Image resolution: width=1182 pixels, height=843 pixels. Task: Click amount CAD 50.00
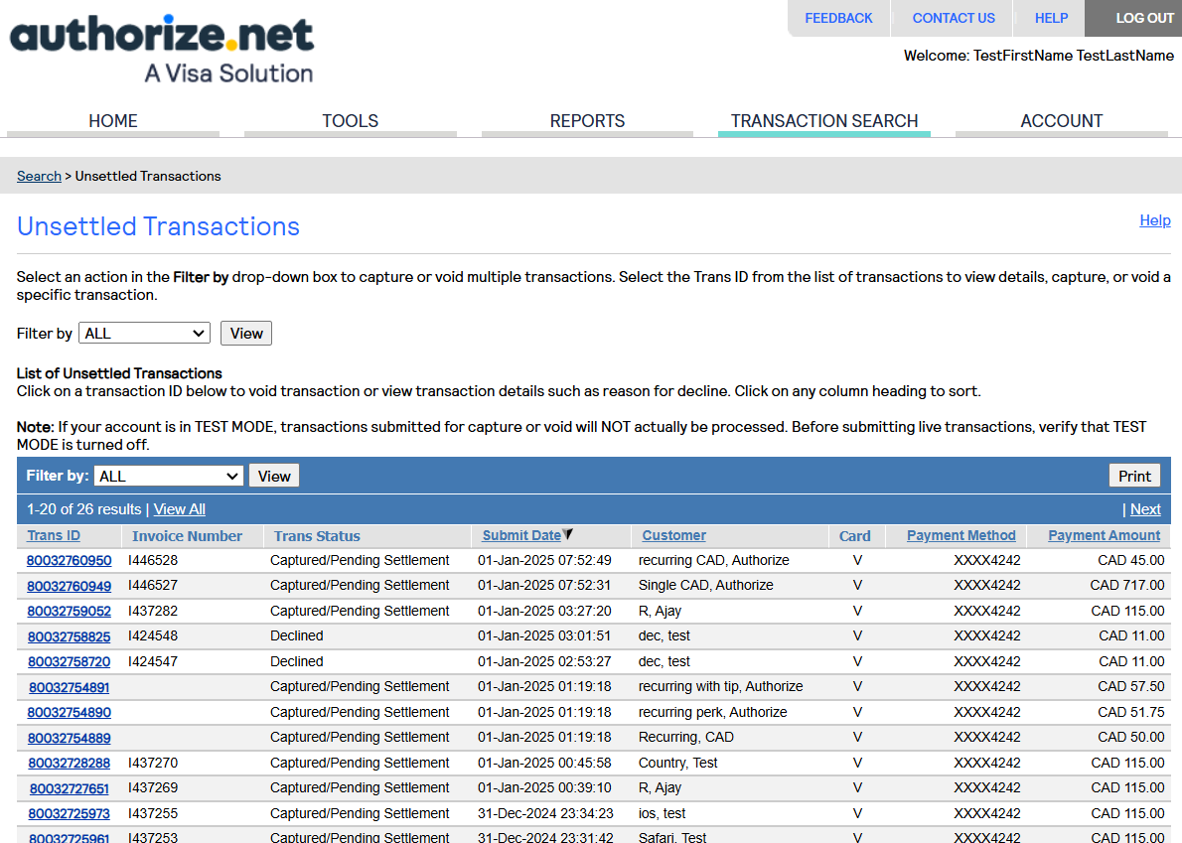(x=1130, y=737)
